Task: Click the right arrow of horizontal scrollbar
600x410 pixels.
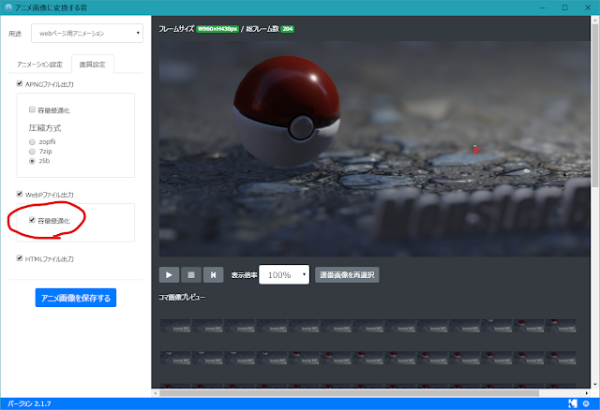Action: click(587, 393)
